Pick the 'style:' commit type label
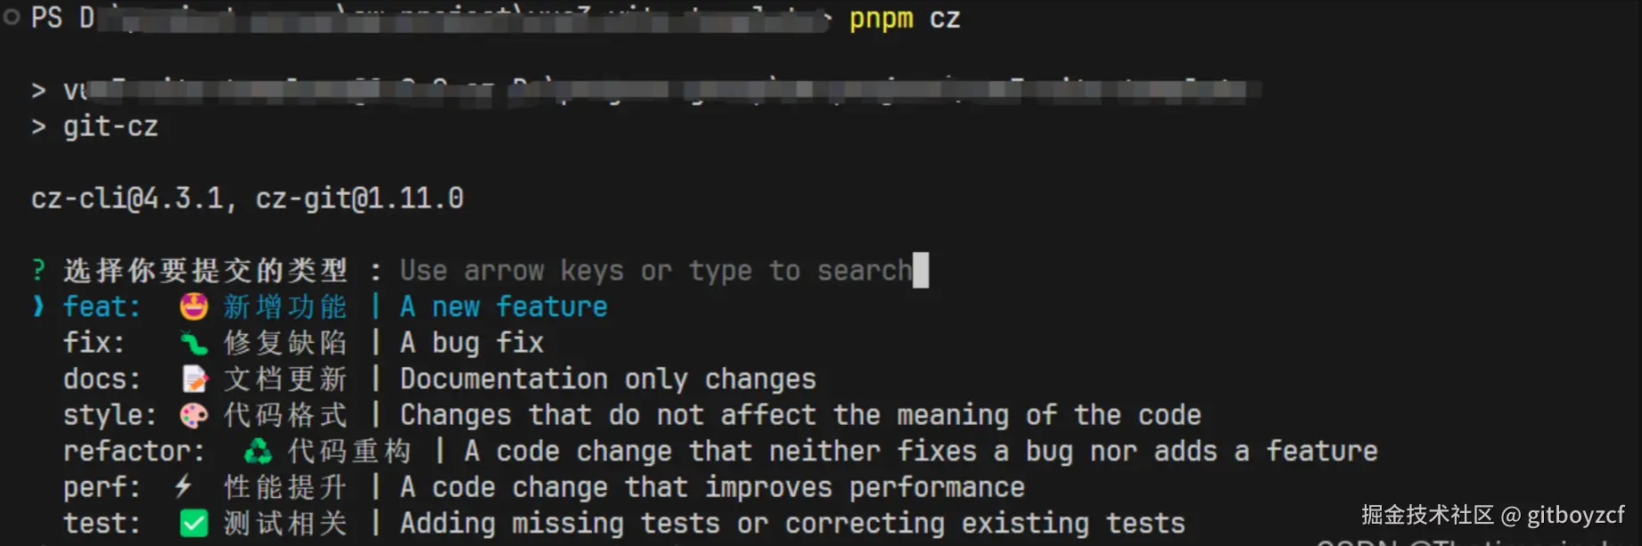The width and height of the screenshot is (1642, 546). [110, 415]
